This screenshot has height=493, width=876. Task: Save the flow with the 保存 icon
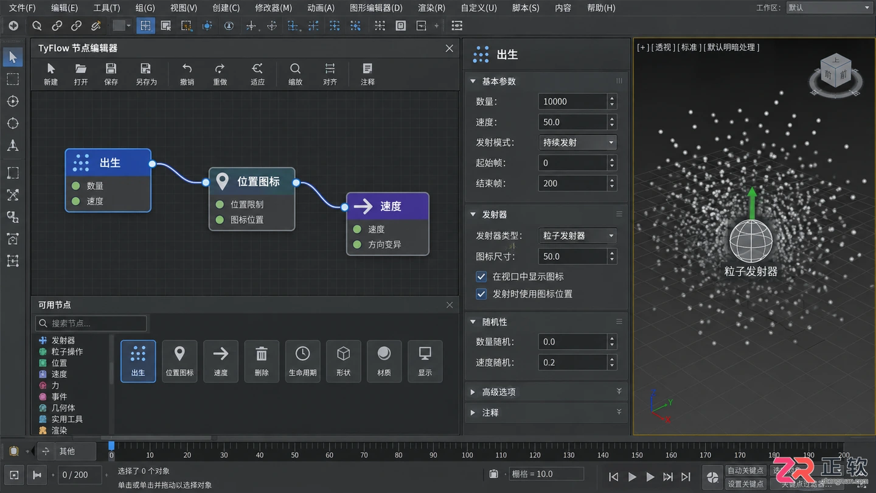[x=111, y=68]
